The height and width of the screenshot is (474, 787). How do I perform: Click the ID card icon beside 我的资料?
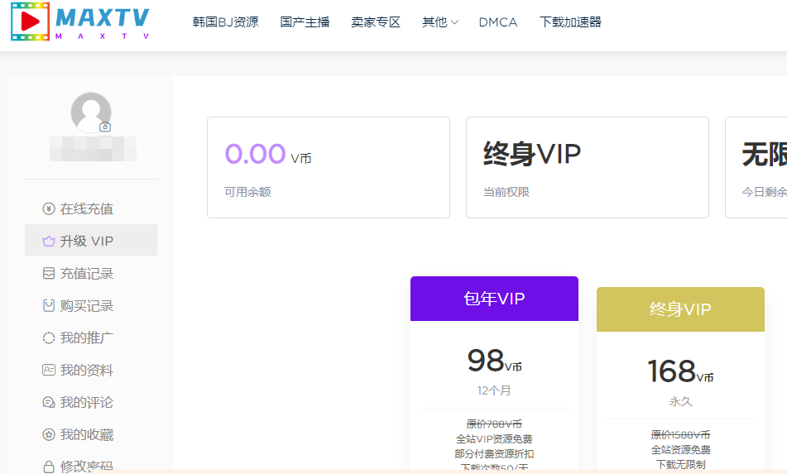49,370
